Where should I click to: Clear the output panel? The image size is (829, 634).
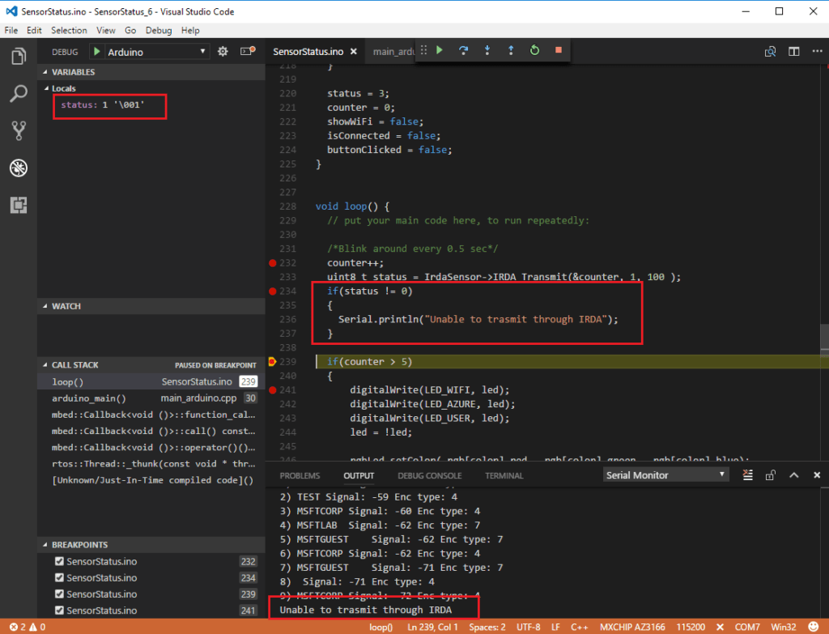(x=747, y=474)
